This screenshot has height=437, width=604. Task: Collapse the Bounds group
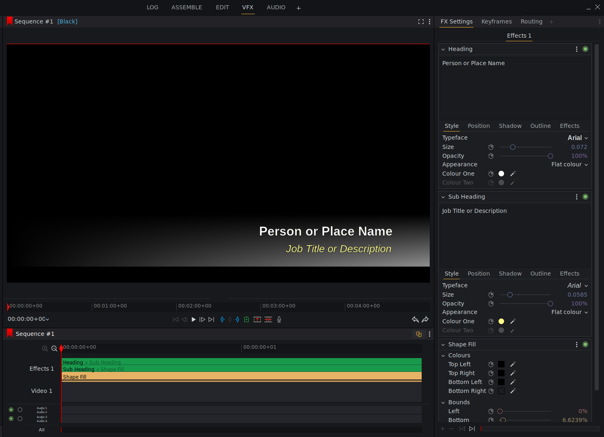[x=443, y=403]
